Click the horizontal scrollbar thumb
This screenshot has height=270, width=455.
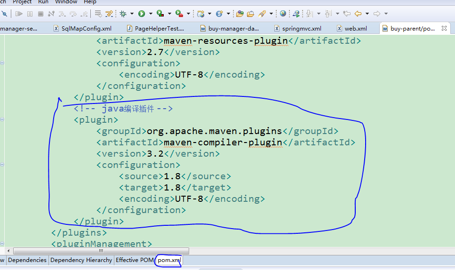pos(101,251)
